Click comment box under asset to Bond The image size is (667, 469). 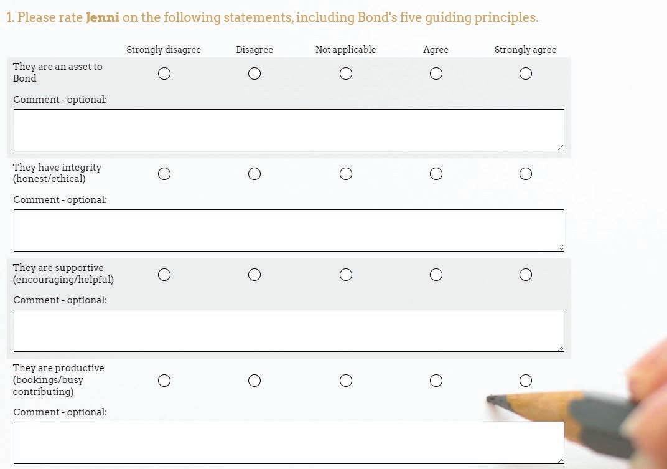[289, 130]
